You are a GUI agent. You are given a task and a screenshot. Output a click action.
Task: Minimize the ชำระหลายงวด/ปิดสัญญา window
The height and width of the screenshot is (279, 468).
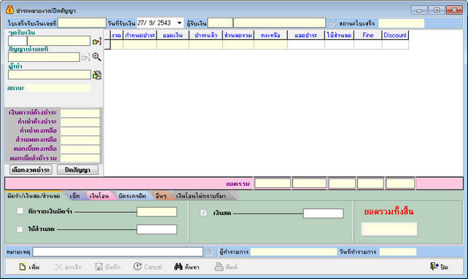tap(419, 10)
